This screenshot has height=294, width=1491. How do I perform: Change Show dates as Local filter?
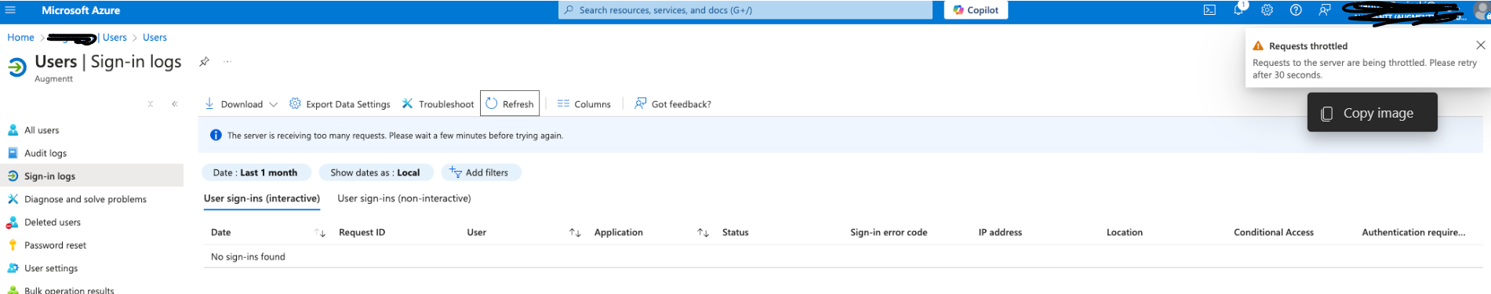pos(376,172)
